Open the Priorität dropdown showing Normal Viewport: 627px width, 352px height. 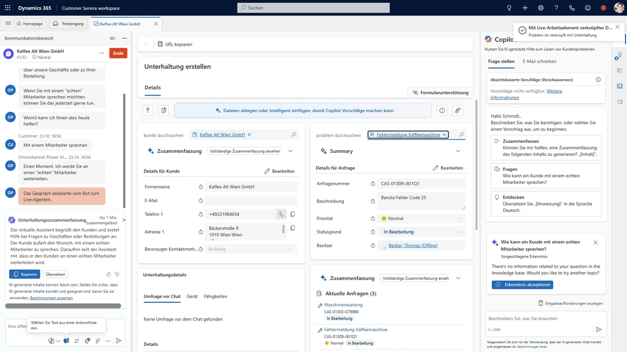[x=421, y=218]
